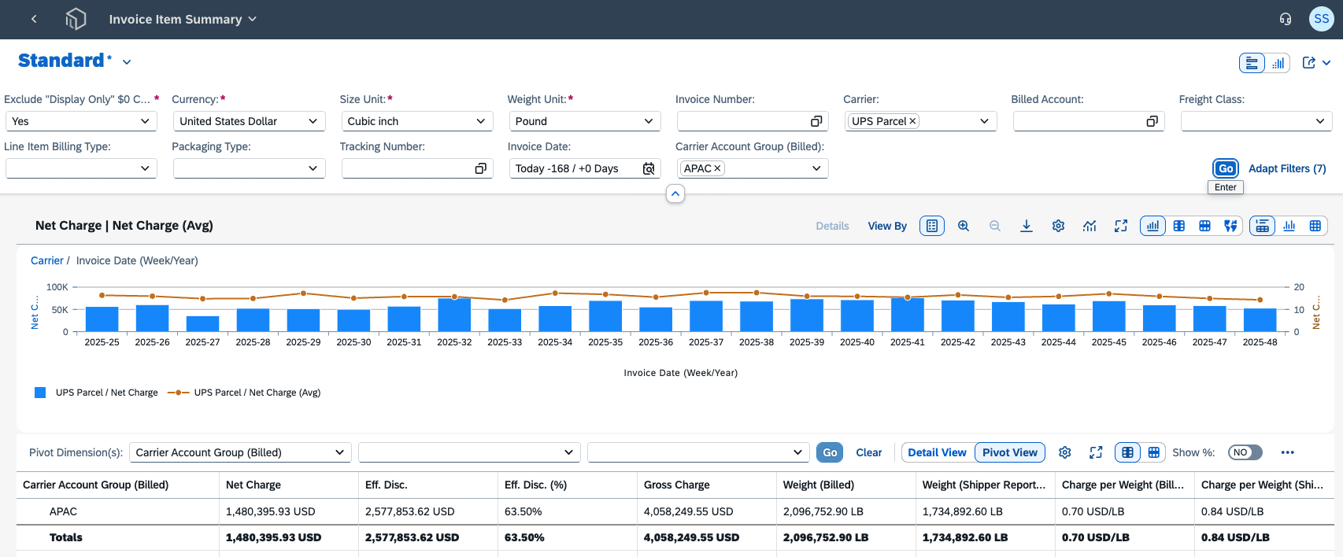Download the chart data
Viewport: 1343px width, 557px height.
coord(1027,226)
